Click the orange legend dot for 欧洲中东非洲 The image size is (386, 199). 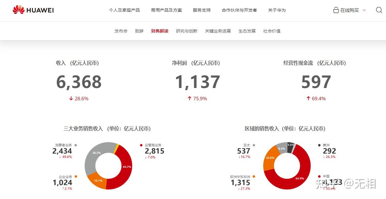(254, 176)
